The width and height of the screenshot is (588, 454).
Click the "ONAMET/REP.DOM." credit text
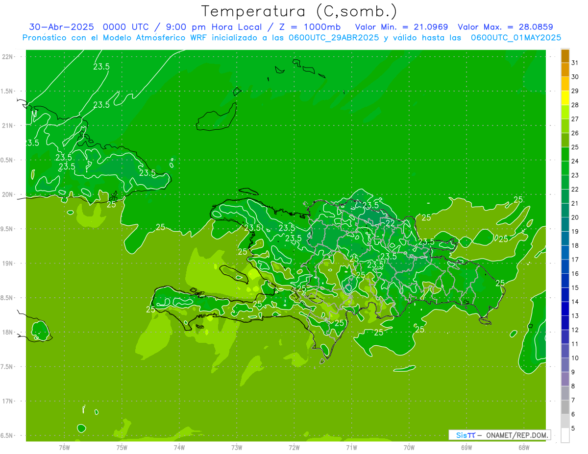tap(516, 435)
